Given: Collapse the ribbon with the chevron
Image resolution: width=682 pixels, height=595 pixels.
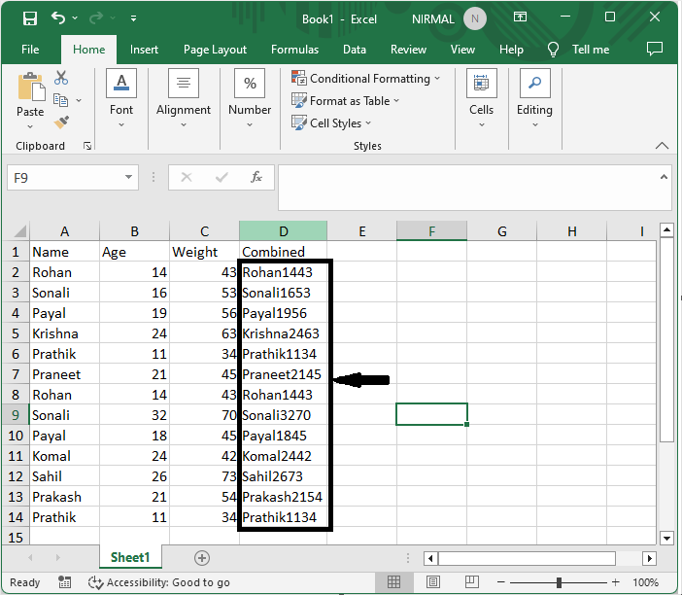Looking at the screenshot, I should pyautogui.click(x=662, y=146).
